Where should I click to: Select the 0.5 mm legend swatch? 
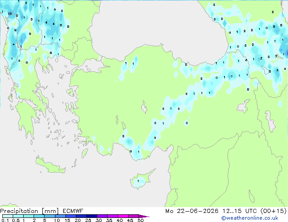[x=18, y=216]
